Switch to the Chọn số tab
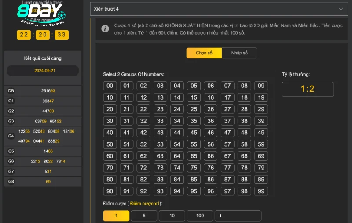Image resolution: width=352 pixels, height=223 pixels. 204,53
